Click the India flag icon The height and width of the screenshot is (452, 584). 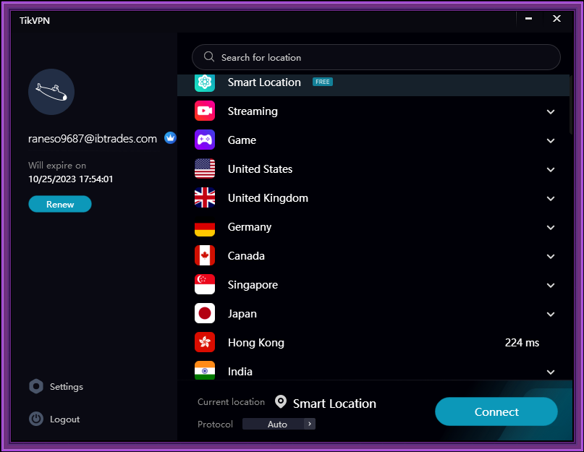point(205,370)
